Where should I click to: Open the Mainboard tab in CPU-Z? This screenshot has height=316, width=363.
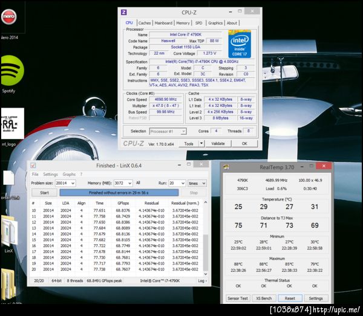(x=163, y=23)
